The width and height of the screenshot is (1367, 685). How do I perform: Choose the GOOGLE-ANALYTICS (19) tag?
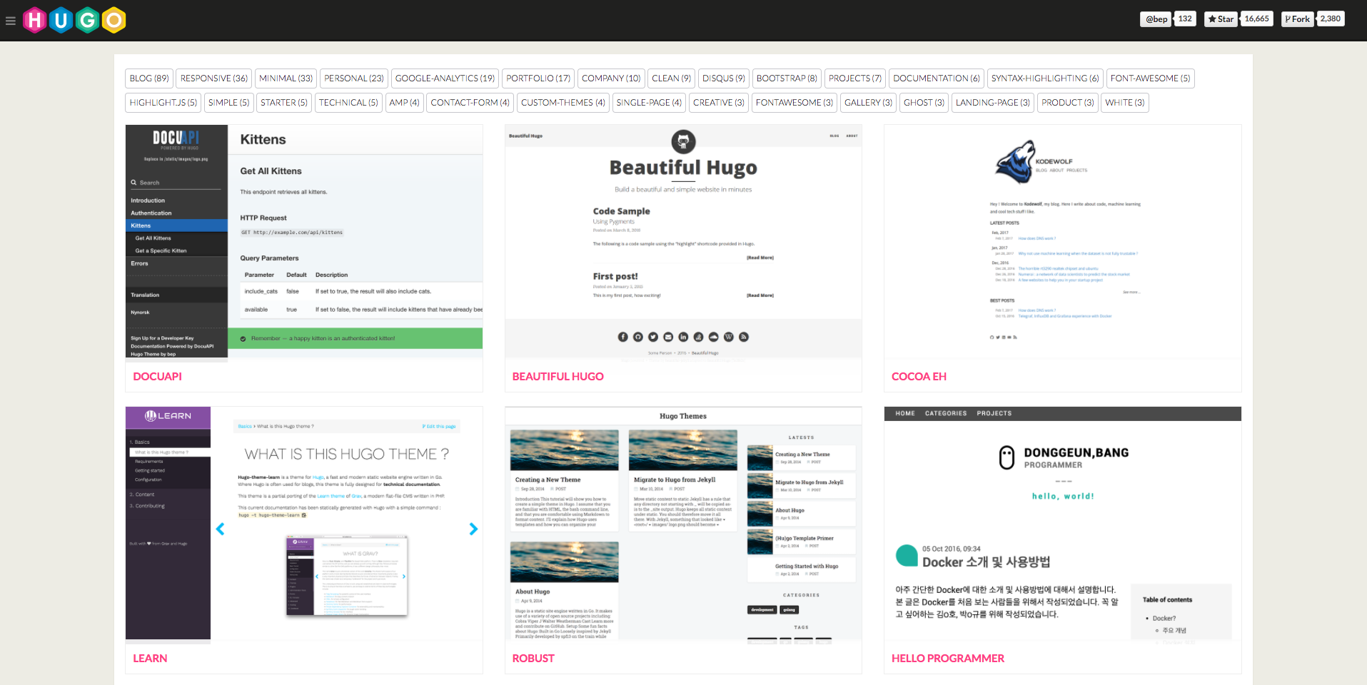point(445,78)
